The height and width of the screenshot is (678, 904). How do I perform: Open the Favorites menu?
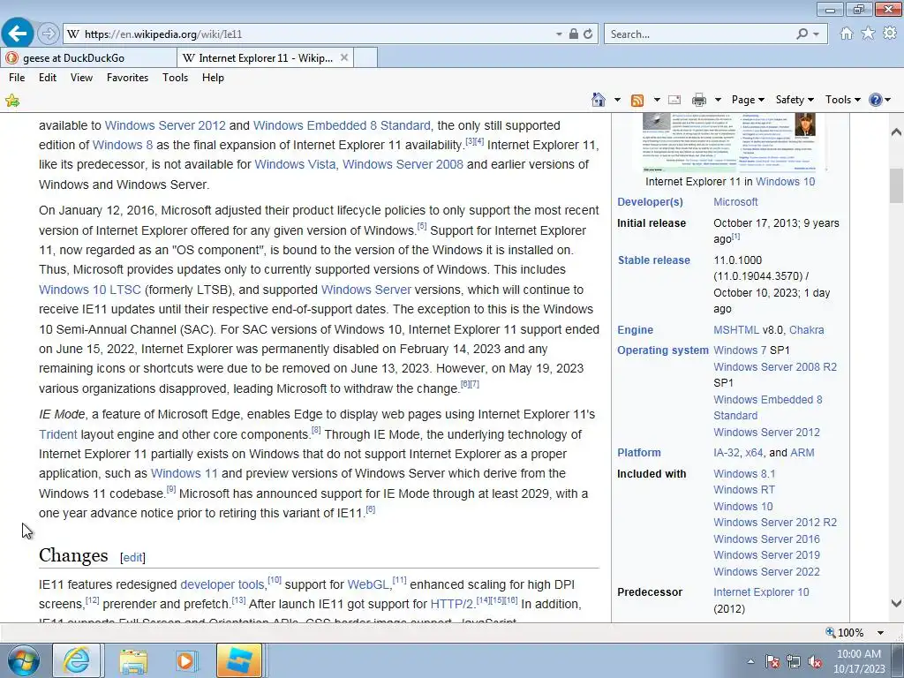point(127,78)
